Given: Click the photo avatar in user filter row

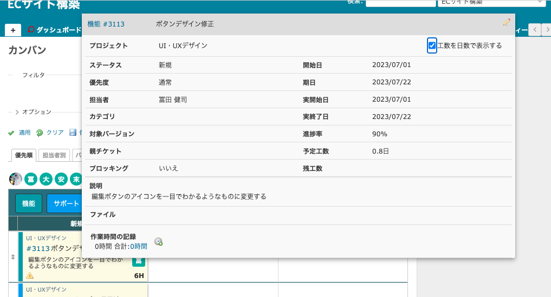Looking at the screenshot, I should click(16, 179).
